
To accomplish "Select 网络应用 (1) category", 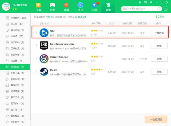I will coord(15,91).
